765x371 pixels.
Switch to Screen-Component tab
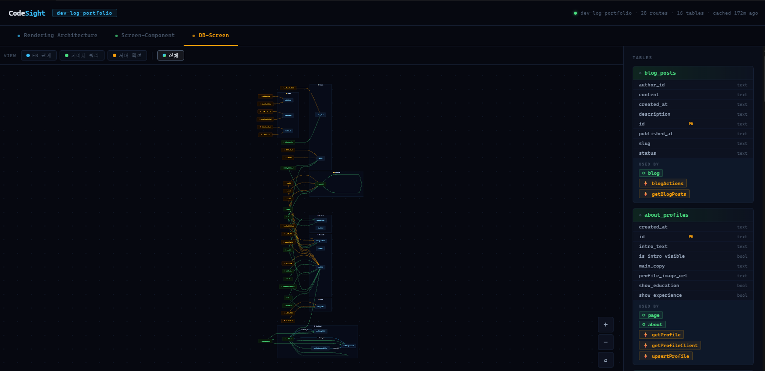145,36
